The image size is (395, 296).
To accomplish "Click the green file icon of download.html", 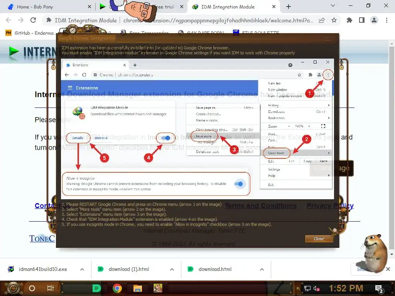I will 191,269.
